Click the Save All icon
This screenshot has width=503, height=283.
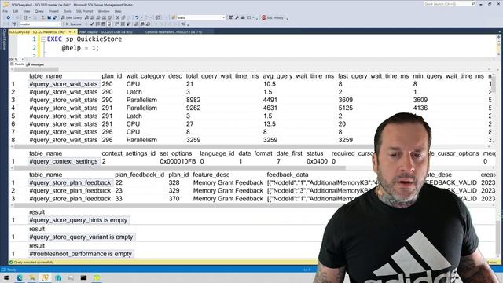tap(55, 17)
